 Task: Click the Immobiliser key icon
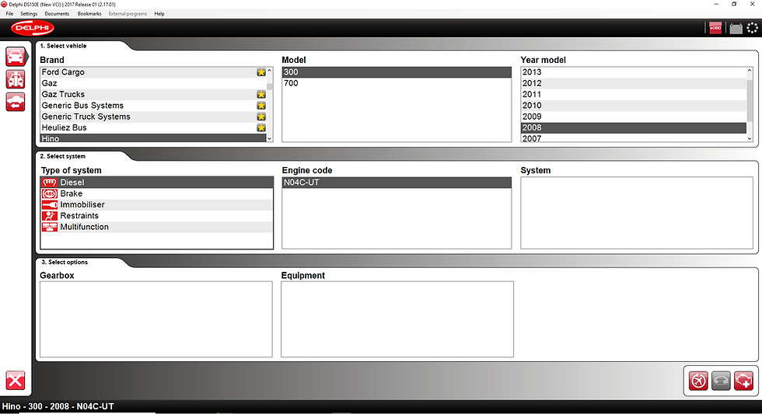(50, 205)
